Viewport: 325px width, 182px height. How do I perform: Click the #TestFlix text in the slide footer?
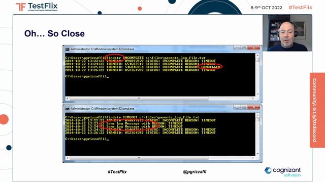click(x=117, y=172)
